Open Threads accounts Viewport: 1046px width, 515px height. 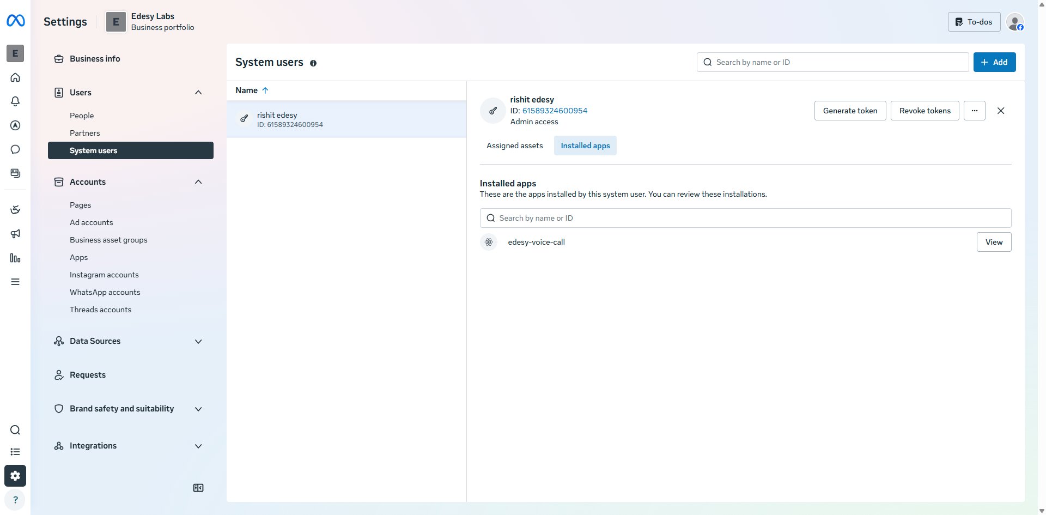[100, 310]
